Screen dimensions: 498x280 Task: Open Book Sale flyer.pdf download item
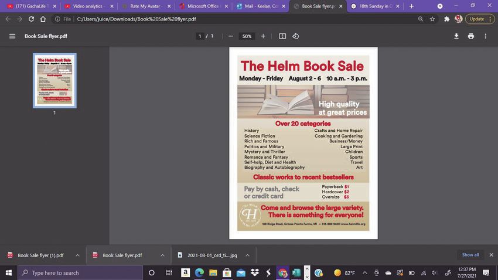coord(122,255)
